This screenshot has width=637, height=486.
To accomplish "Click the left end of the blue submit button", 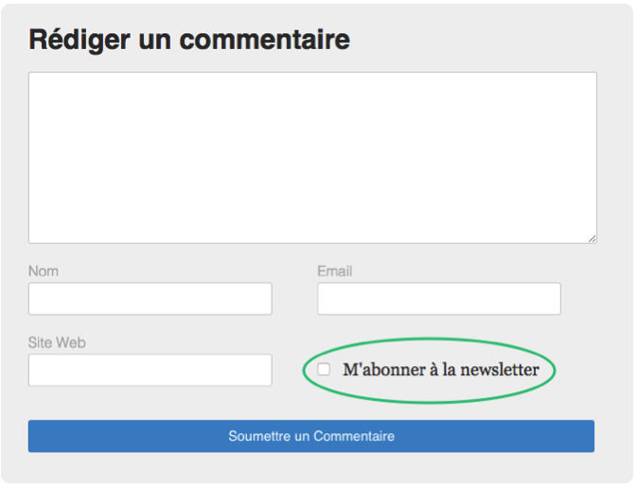I will point(47,436).
